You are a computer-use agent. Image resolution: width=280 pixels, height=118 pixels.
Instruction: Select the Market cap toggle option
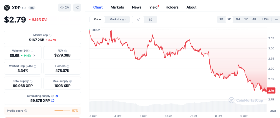(117, 19)
